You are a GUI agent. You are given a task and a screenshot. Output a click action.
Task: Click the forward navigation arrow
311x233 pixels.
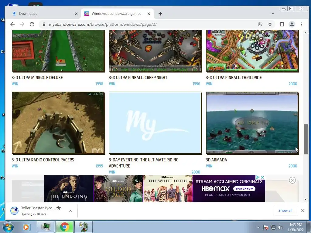(22, 24)
